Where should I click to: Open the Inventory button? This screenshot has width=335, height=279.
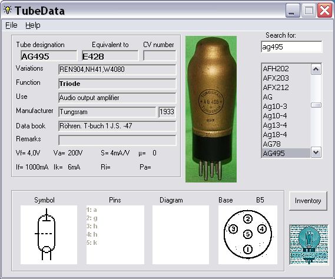(308, 201)
